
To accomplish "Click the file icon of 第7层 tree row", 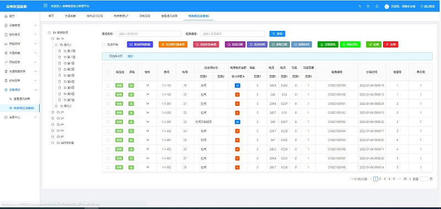I will [60, 100].
